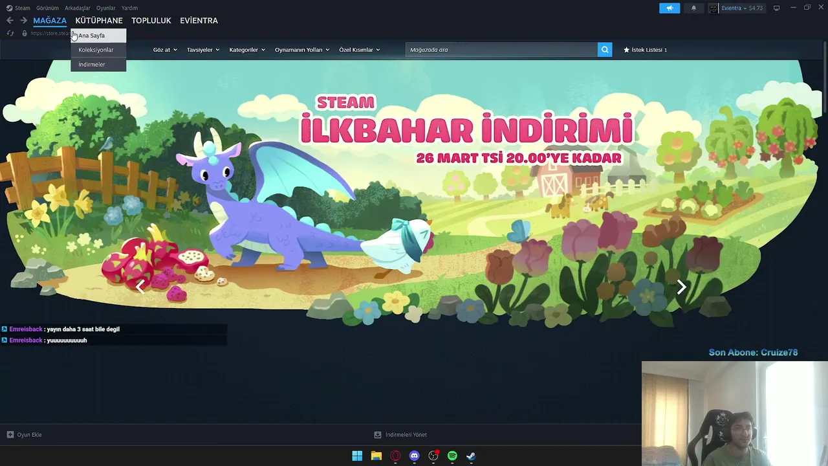Expand the Kategoriler dropdown
This screenshot has width=828, height=466.
click(x=247, y=50)
